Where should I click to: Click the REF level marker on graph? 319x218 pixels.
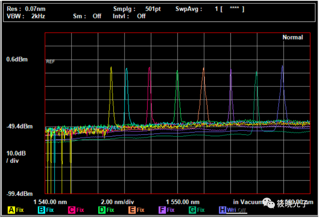coord(50,62)
